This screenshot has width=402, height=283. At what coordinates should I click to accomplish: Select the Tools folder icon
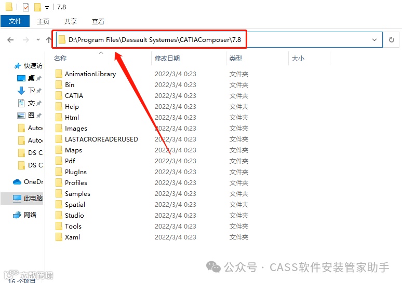pyautogui.click(x=59, y=226)
